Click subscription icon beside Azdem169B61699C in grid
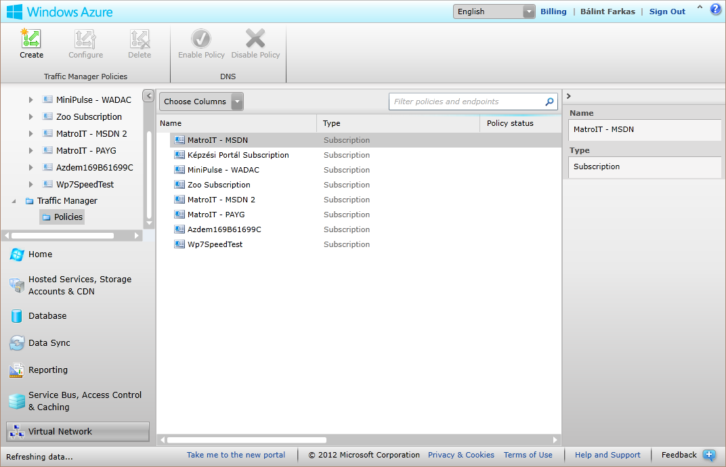 [179, 229]
